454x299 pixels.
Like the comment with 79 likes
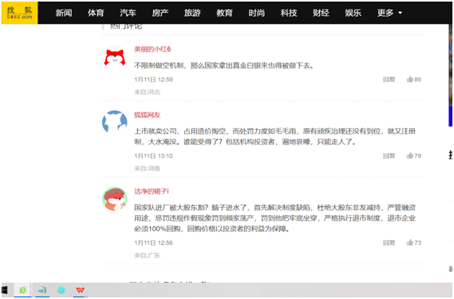[x=414, y=155]
